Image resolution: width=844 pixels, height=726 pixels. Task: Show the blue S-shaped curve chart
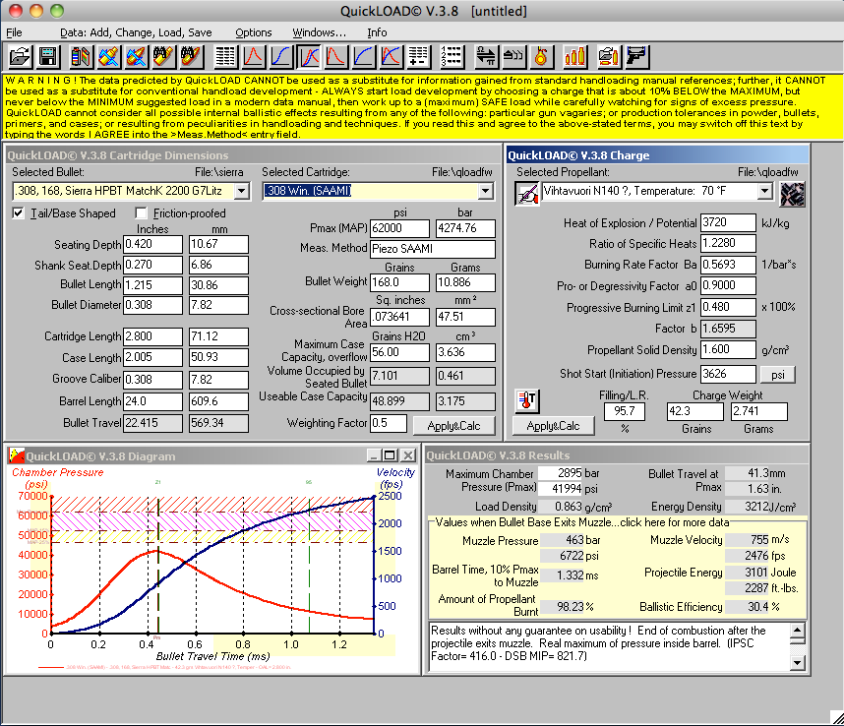pyautogui.click(x=281, y=56)
